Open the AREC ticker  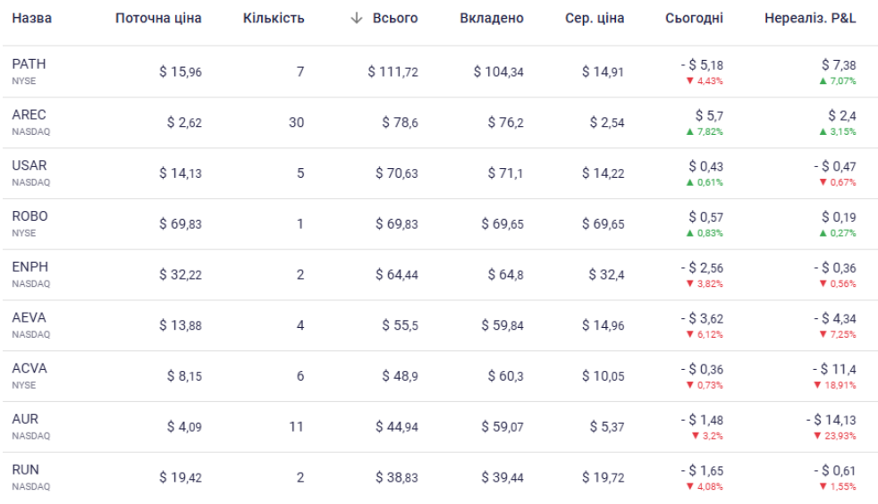[x=29, y=115]
